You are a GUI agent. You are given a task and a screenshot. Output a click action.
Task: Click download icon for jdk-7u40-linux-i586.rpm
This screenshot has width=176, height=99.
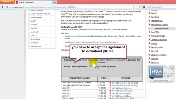(x=110, y=88)
